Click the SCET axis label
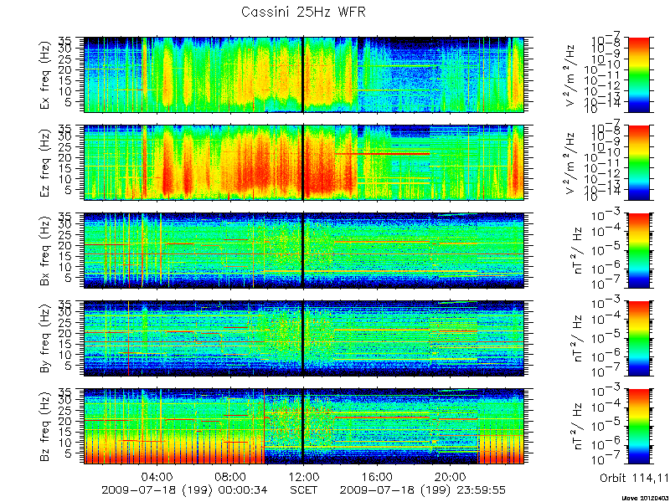The width and height of the screenshot is (670, 502). [304, 489]
